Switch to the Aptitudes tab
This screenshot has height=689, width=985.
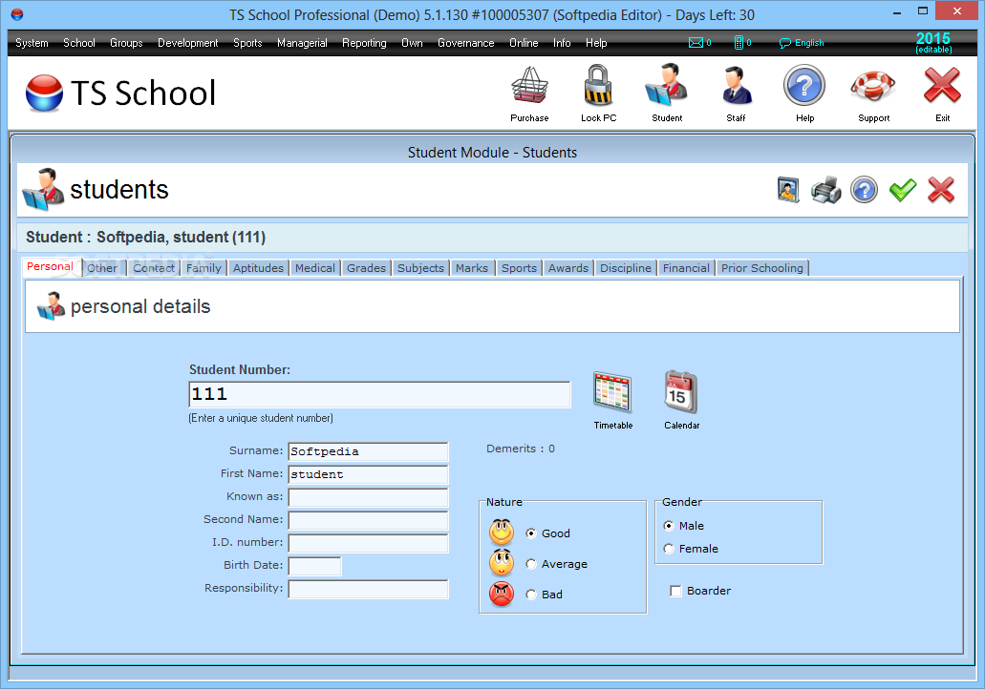tap(258, 268)
